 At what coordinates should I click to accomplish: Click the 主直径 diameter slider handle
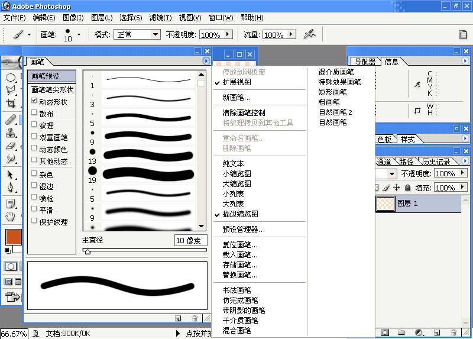click(x=87, y=251)
